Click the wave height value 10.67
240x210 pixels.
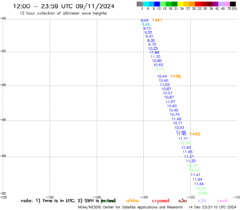click(x=169, y=97)
